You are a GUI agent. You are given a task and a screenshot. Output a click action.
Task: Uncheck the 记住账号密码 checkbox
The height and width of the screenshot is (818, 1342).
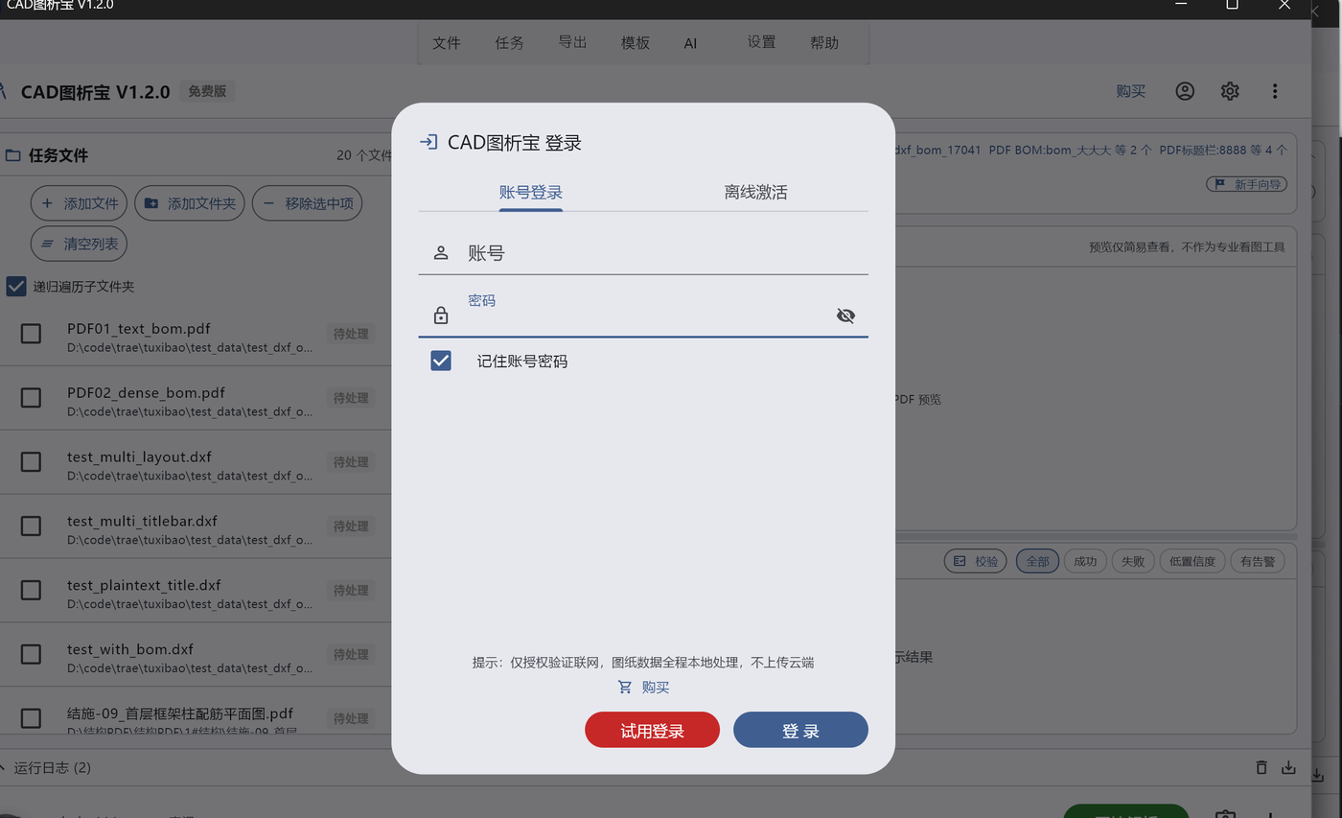pos(441,361)
